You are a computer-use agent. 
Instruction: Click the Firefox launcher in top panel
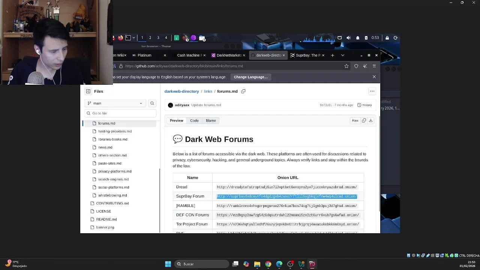pos(120,37)
